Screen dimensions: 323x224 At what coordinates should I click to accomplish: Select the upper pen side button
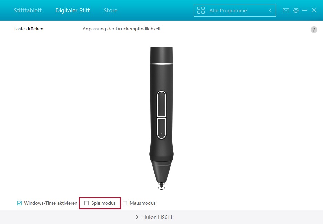click(161, 104)
